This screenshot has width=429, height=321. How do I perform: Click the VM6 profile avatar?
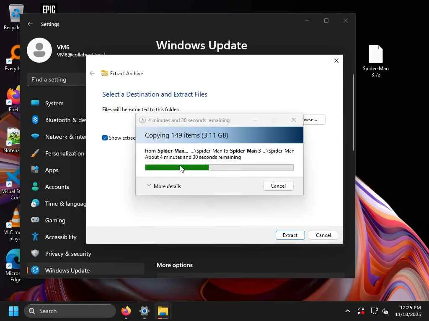(x=39, y=50)
